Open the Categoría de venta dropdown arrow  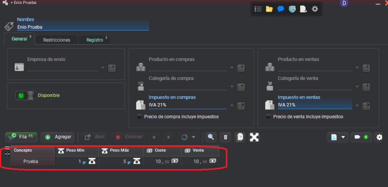(357, 87)
